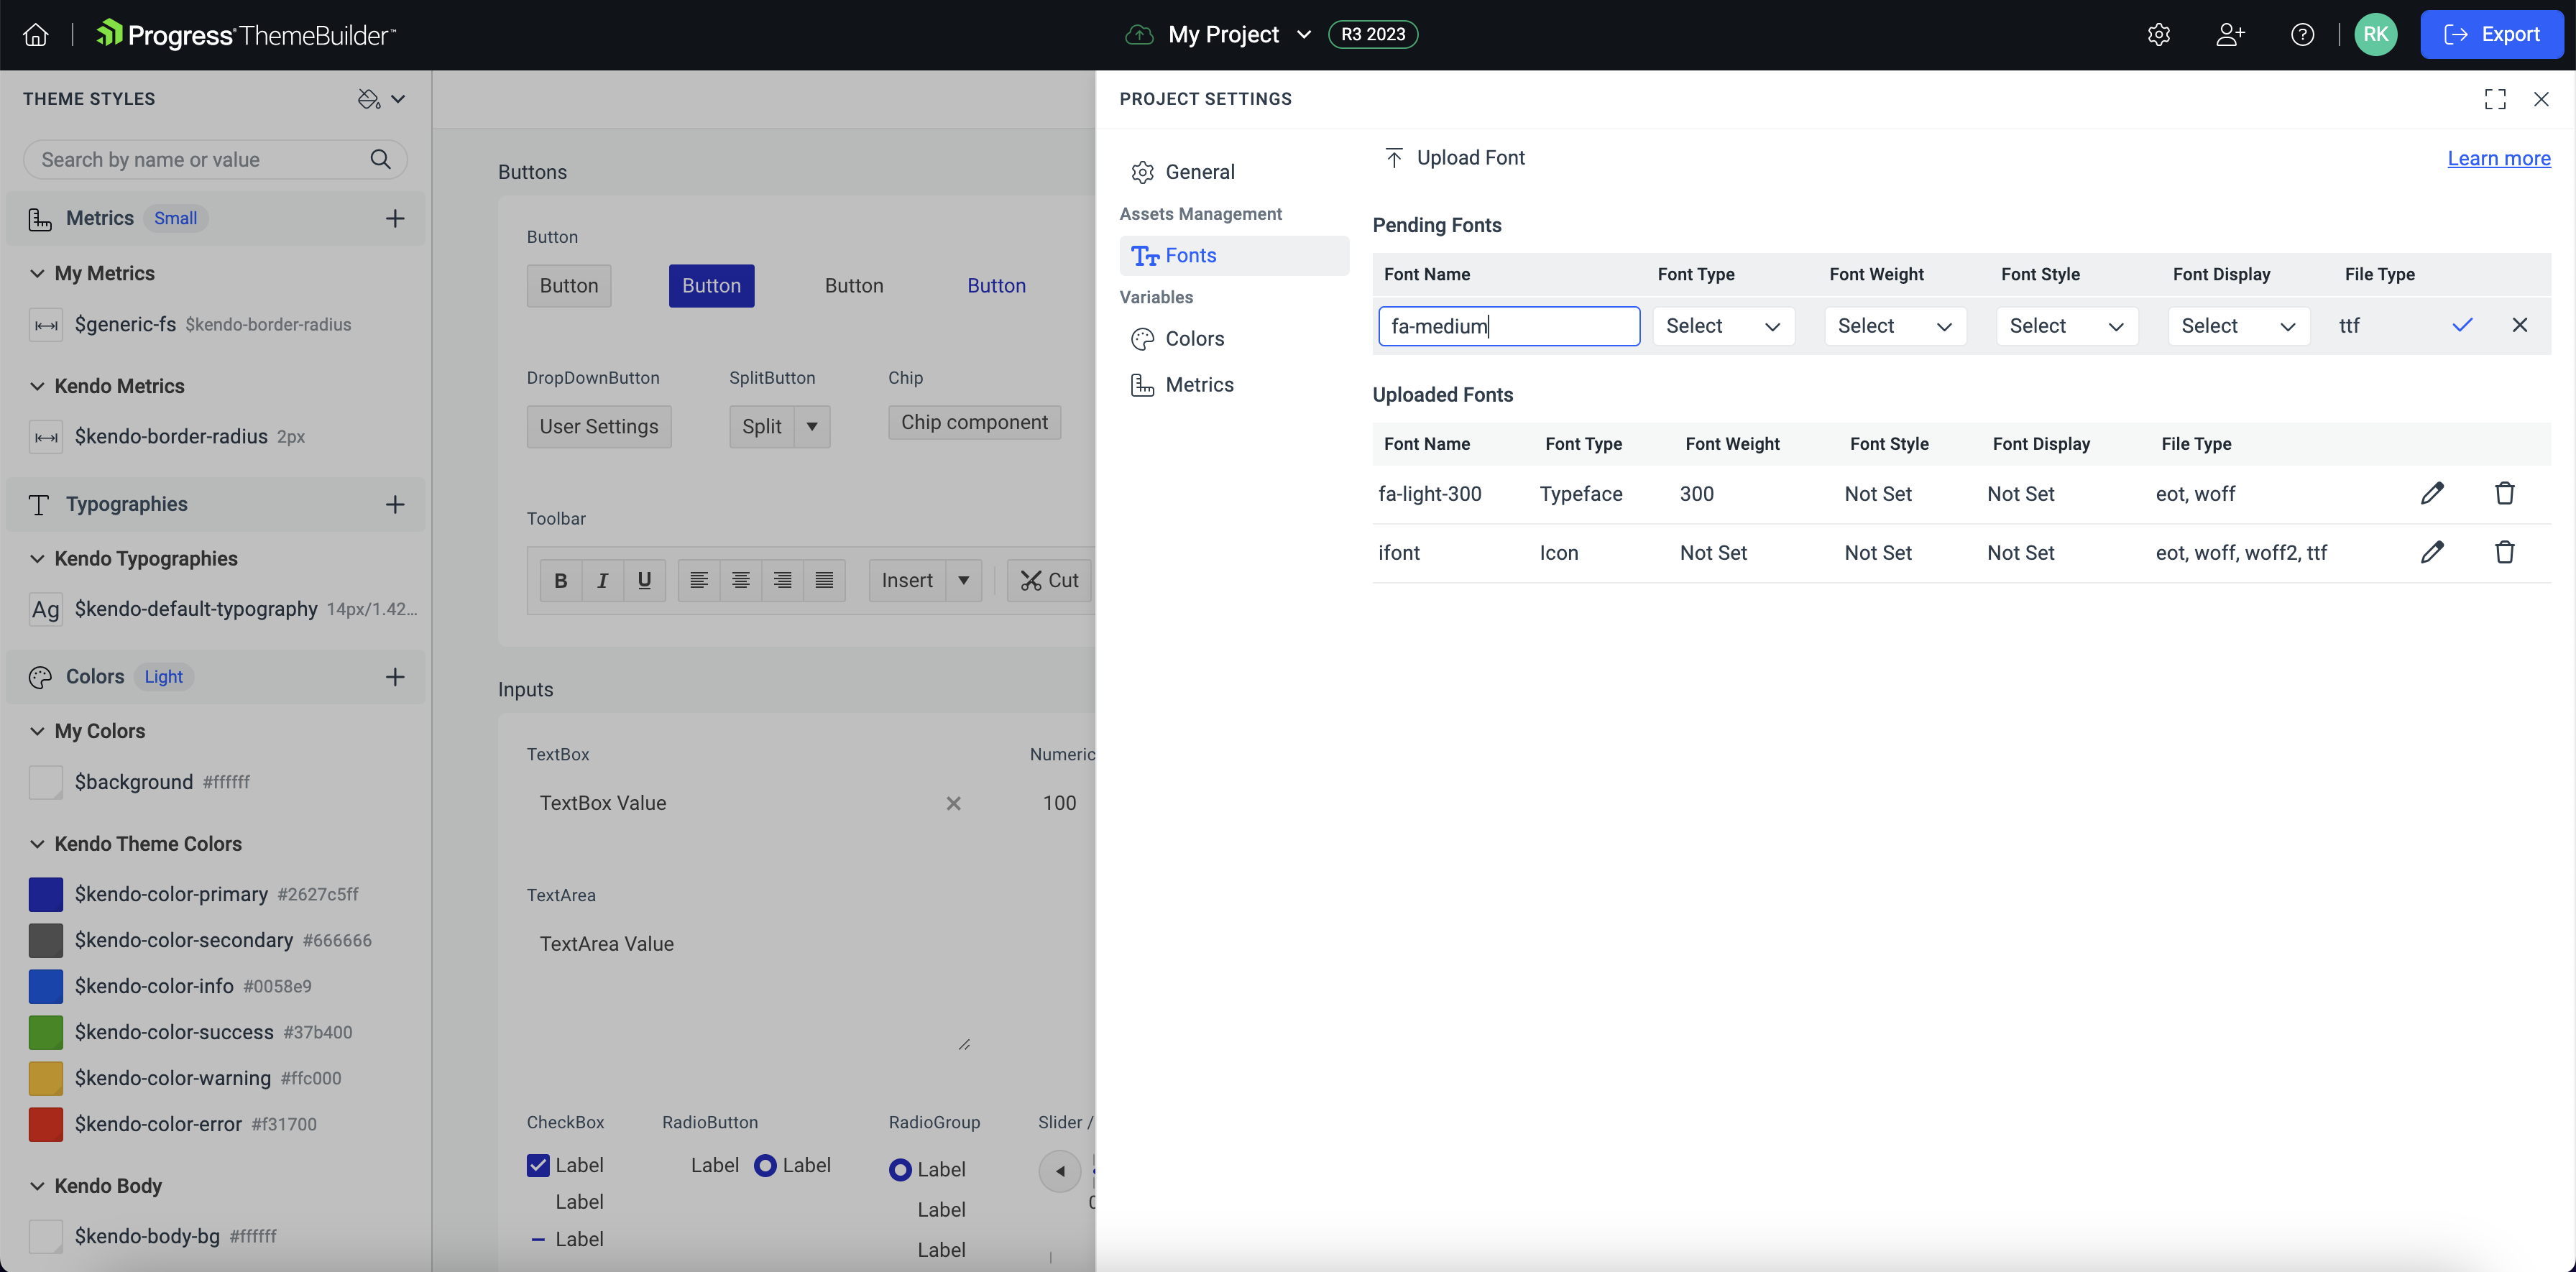The height and width of the screenshot is (1272, 2576).
Task: Click the Export project button
Action: tap(2490, 34)
